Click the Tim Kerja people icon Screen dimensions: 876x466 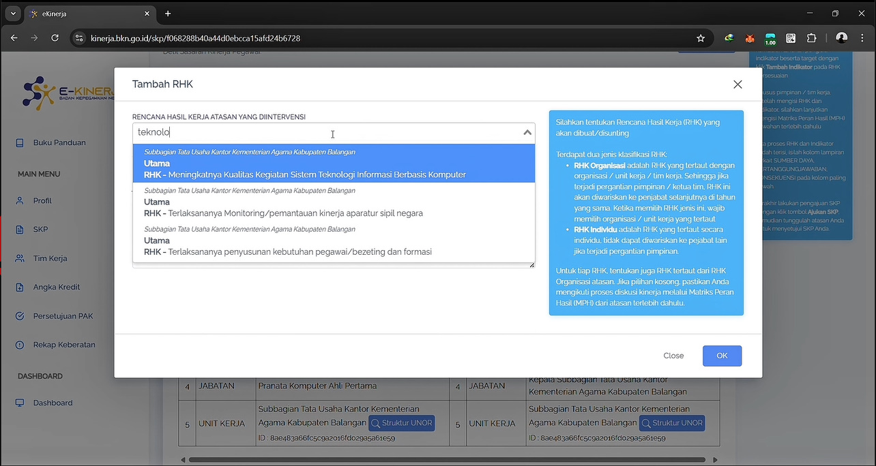point(20,259)
